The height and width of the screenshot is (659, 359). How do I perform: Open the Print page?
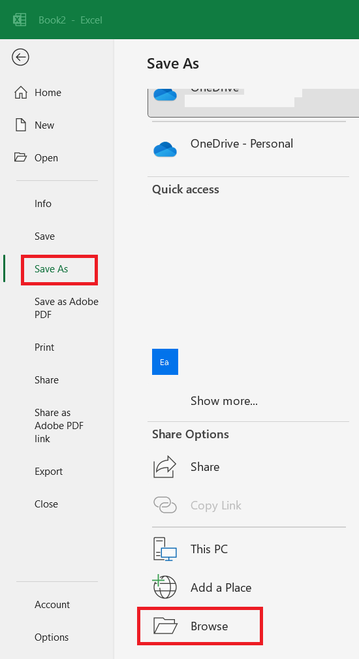44,347
